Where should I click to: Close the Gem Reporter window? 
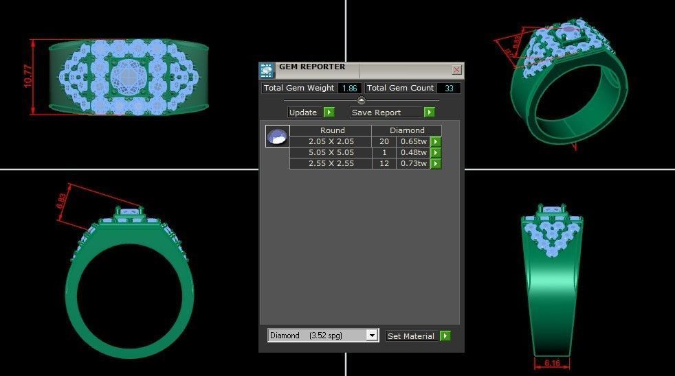(456, 69)
